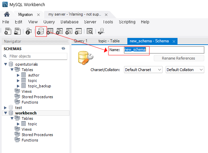Click the schema Name input field
This screenshot has height=153, width=208.
pyautogui.click(x=164, y=50)
